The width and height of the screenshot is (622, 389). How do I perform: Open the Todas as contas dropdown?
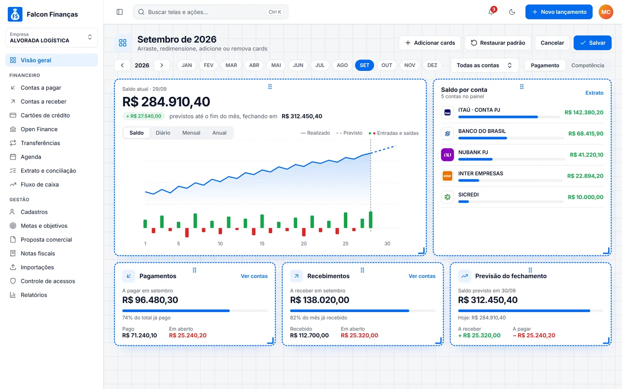(485, 65)
